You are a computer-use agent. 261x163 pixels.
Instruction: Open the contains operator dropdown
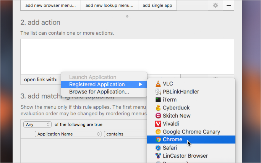pyautogui.click(x=125, y=134)
